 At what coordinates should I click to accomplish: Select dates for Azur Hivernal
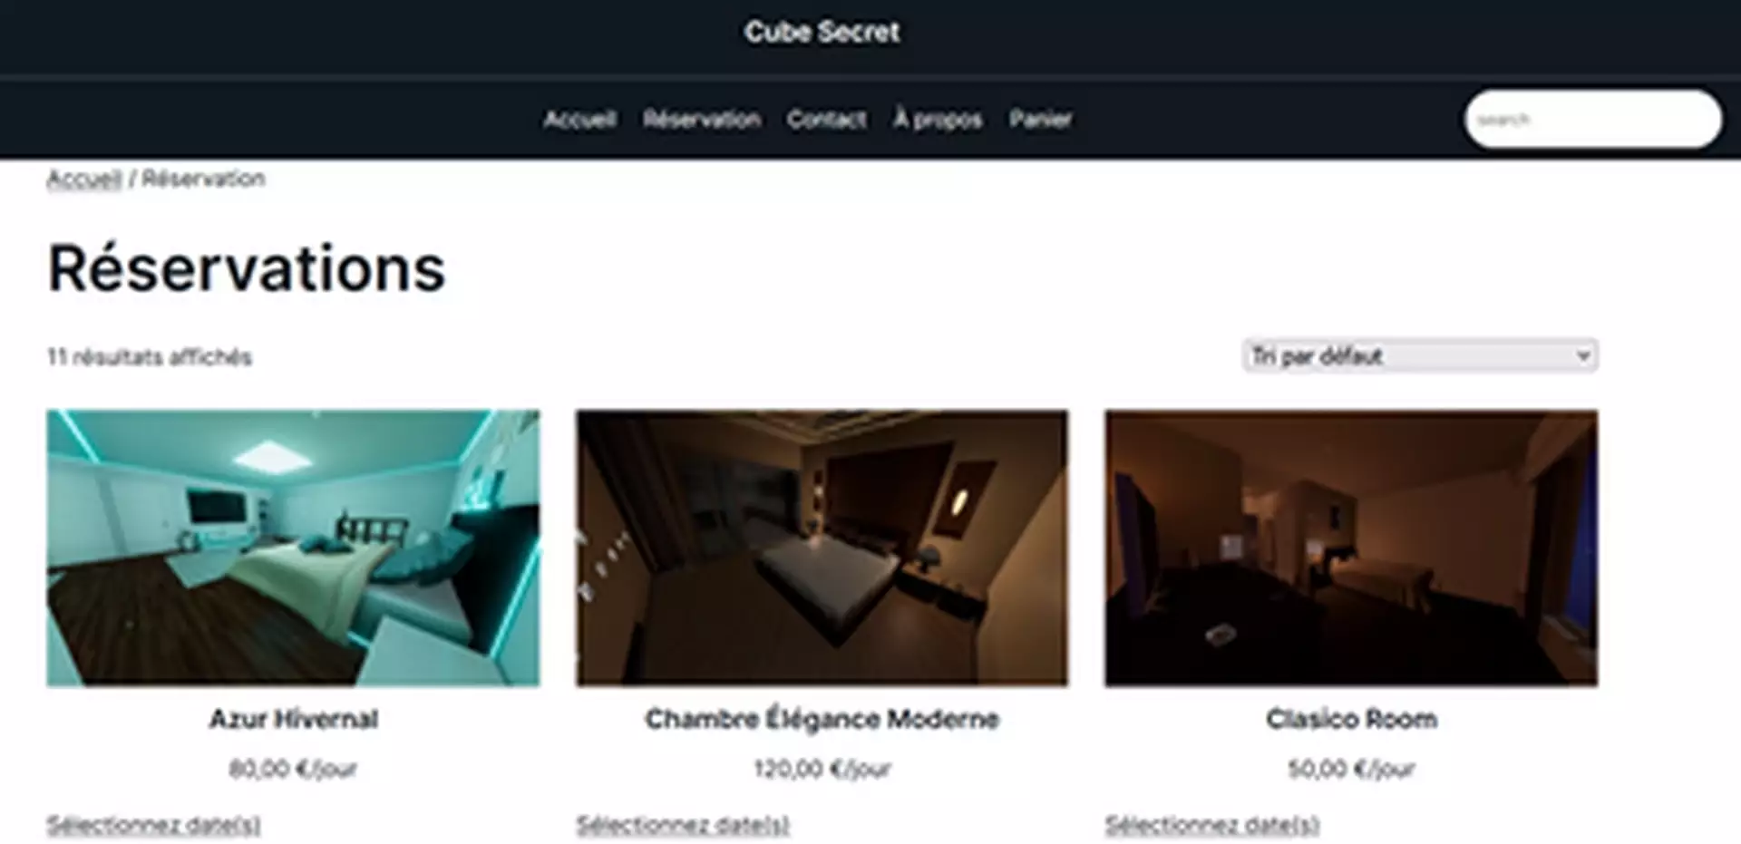tap(153, 825)
